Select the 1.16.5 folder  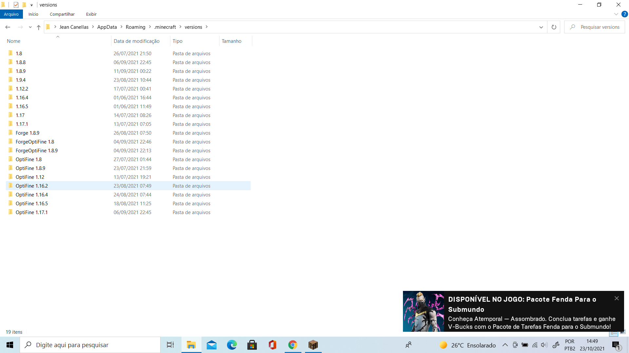coord(128,106)
